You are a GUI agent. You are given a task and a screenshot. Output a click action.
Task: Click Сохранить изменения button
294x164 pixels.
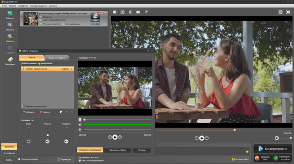point(90,150)
